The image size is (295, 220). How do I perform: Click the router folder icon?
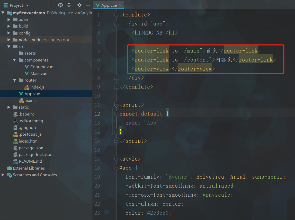(x=21, y=80)
